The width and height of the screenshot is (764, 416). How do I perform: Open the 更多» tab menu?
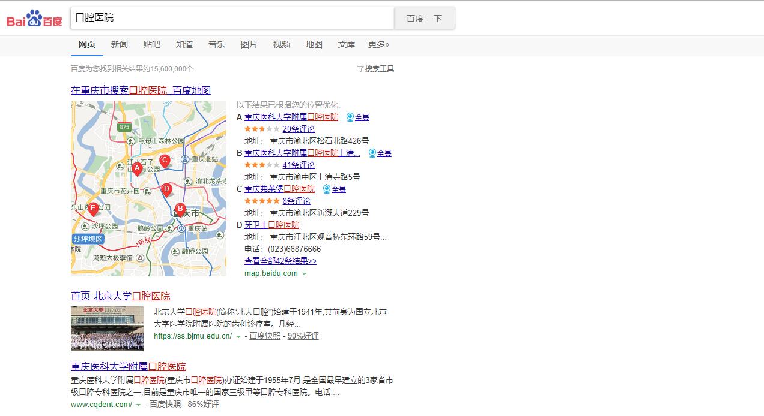point(378,44)
